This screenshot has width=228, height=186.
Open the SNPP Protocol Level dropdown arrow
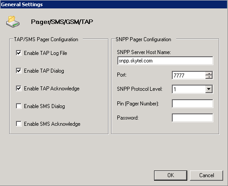(209, 89)
